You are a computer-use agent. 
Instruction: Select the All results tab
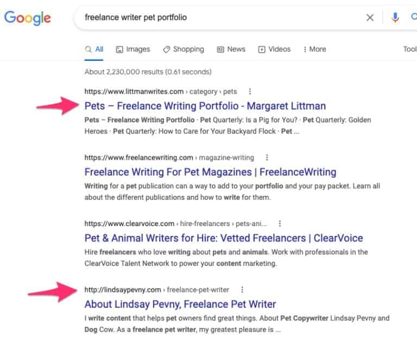pos(94,49)
